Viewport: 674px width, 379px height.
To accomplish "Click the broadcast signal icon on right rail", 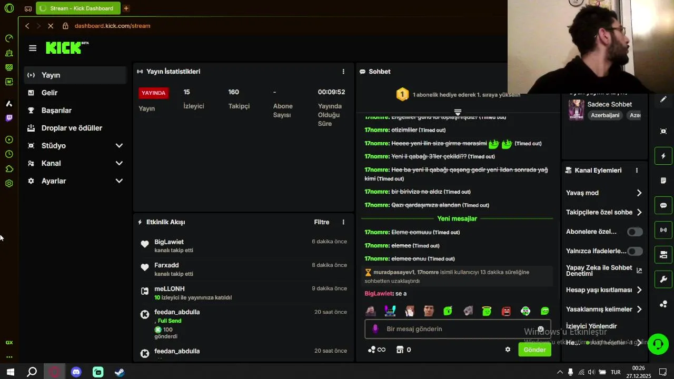I will pyautogui.click(x=663, y=230).
